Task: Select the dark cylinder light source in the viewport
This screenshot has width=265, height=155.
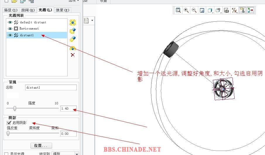Action: point(171,49)
